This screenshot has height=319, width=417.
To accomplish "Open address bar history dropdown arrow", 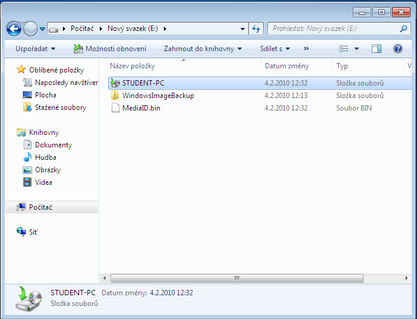I will [x=242, y=29].
